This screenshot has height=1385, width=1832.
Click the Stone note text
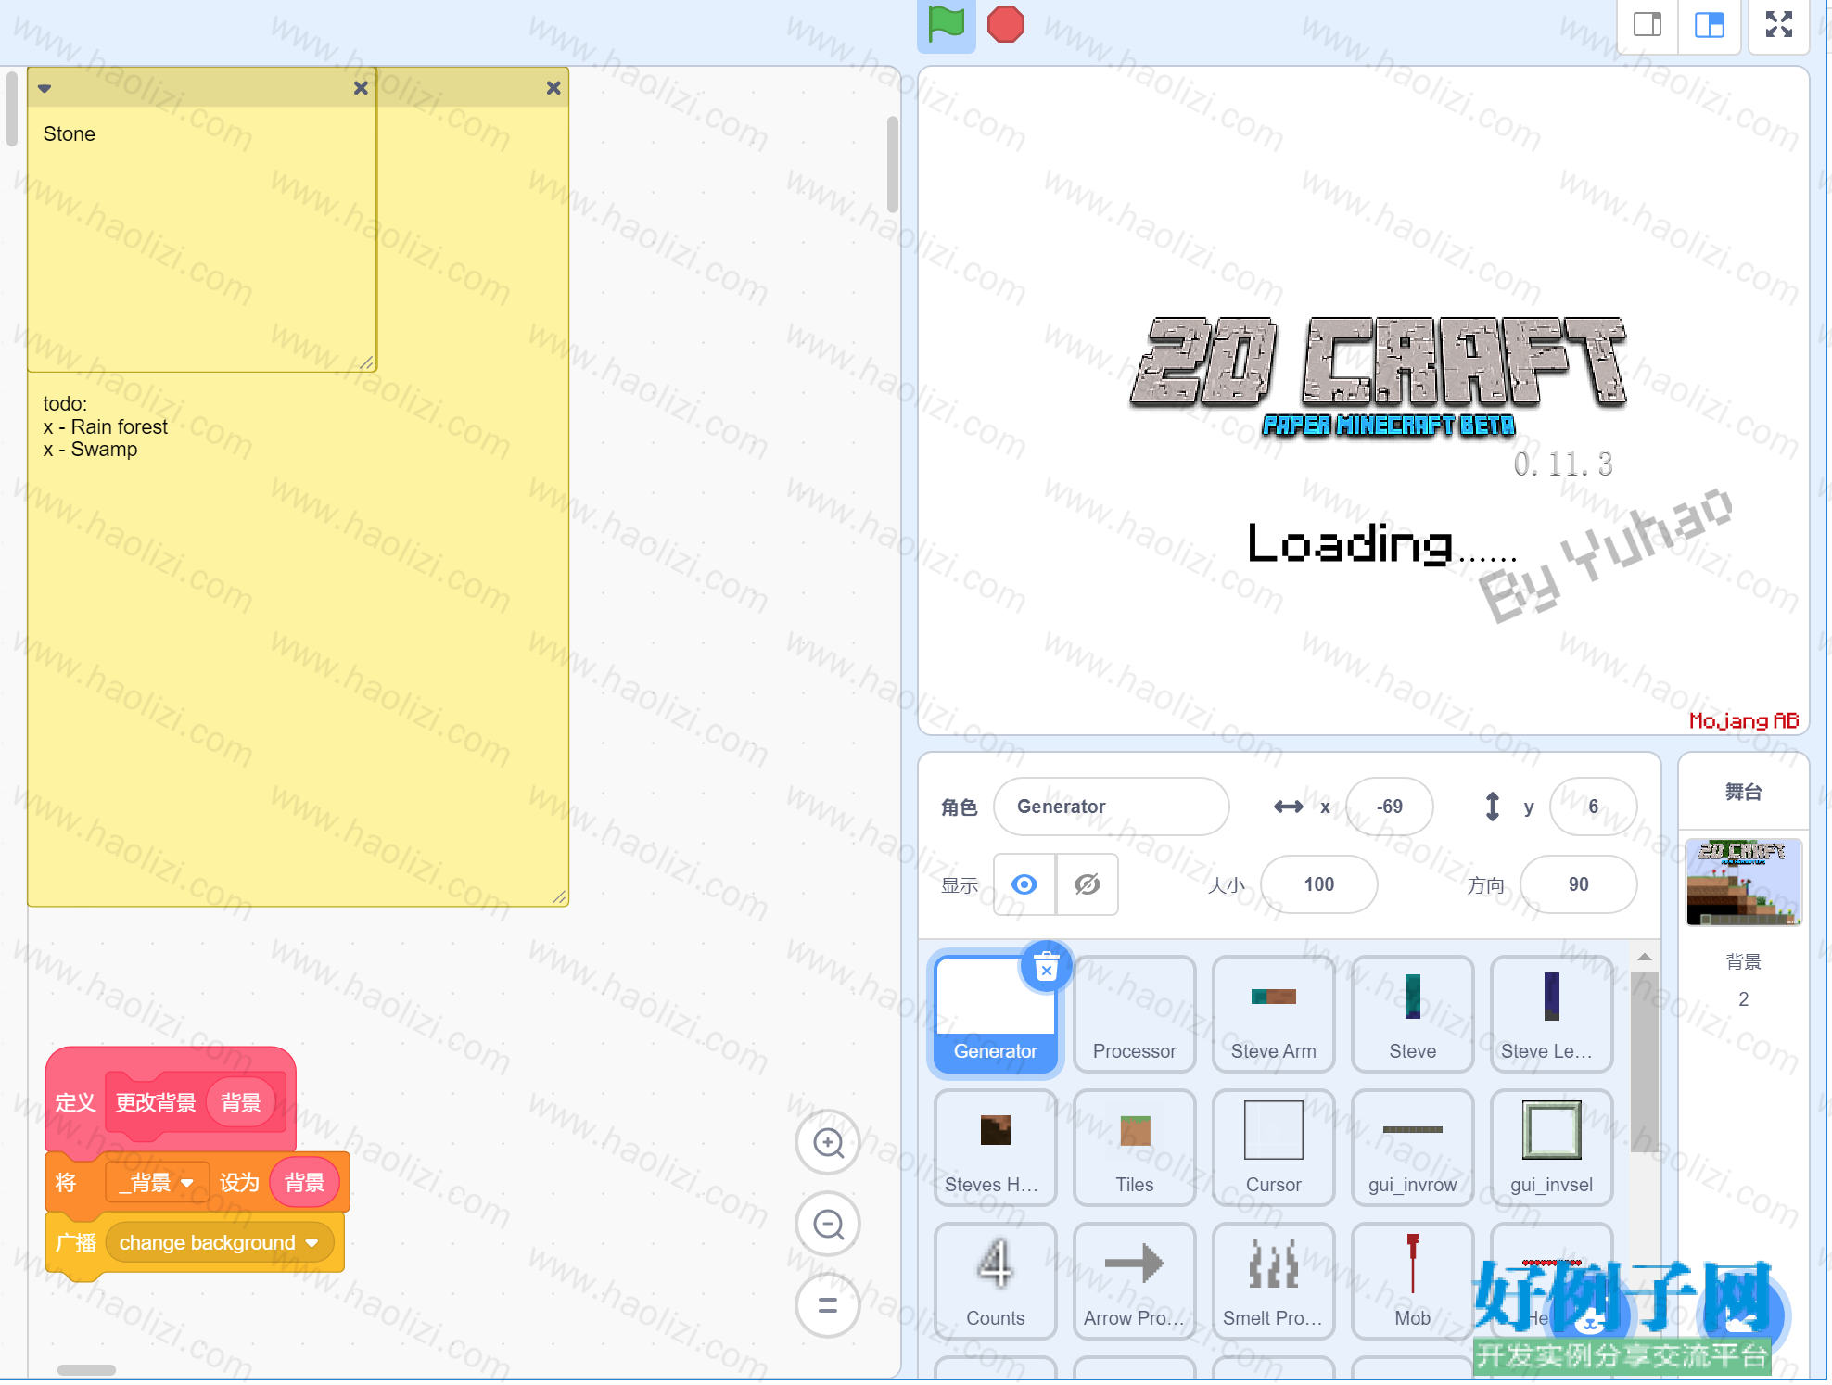point(70,134)
